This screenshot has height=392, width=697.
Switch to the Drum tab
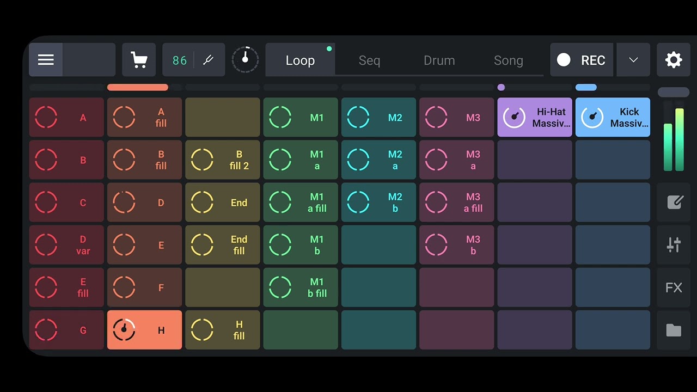(439, 60)
